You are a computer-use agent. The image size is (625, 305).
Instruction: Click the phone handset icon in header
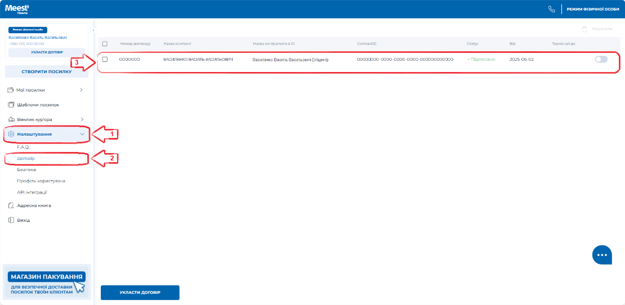552,9
